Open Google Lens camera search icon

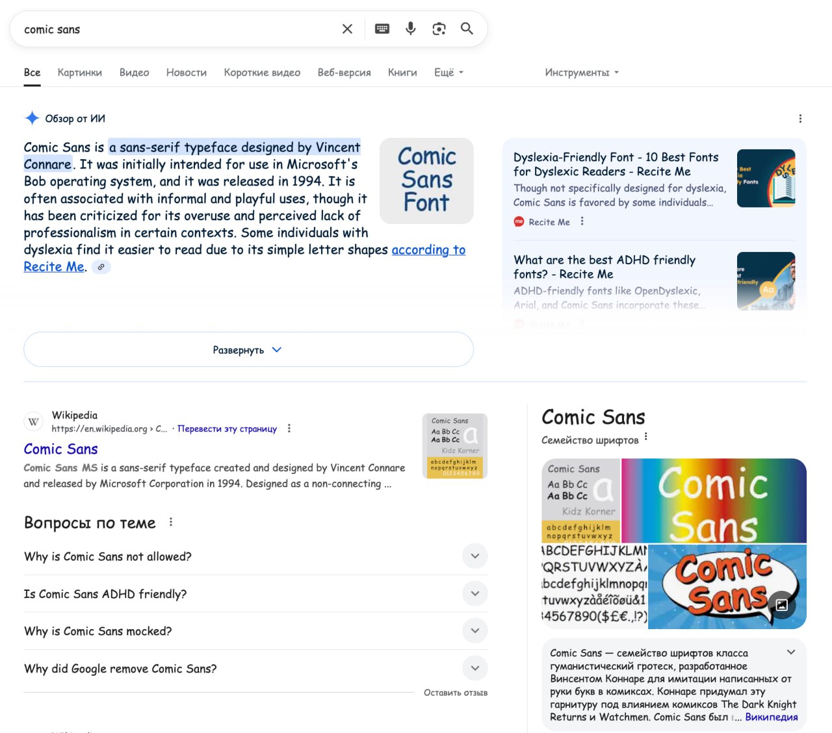pos(439,29)
